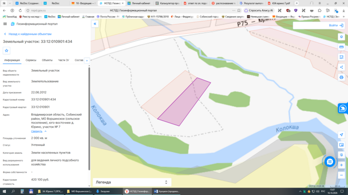
Task: Click the Войти login button
Action: click(x=336, y=25)
